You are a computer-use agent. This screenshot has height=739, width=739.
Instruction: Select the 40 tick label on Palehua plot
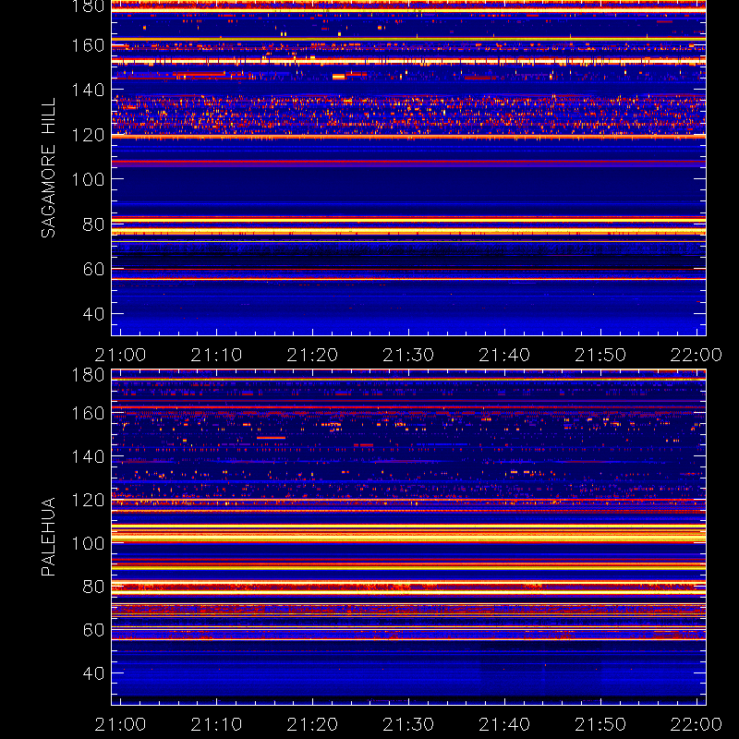click(x=93, y=673)
